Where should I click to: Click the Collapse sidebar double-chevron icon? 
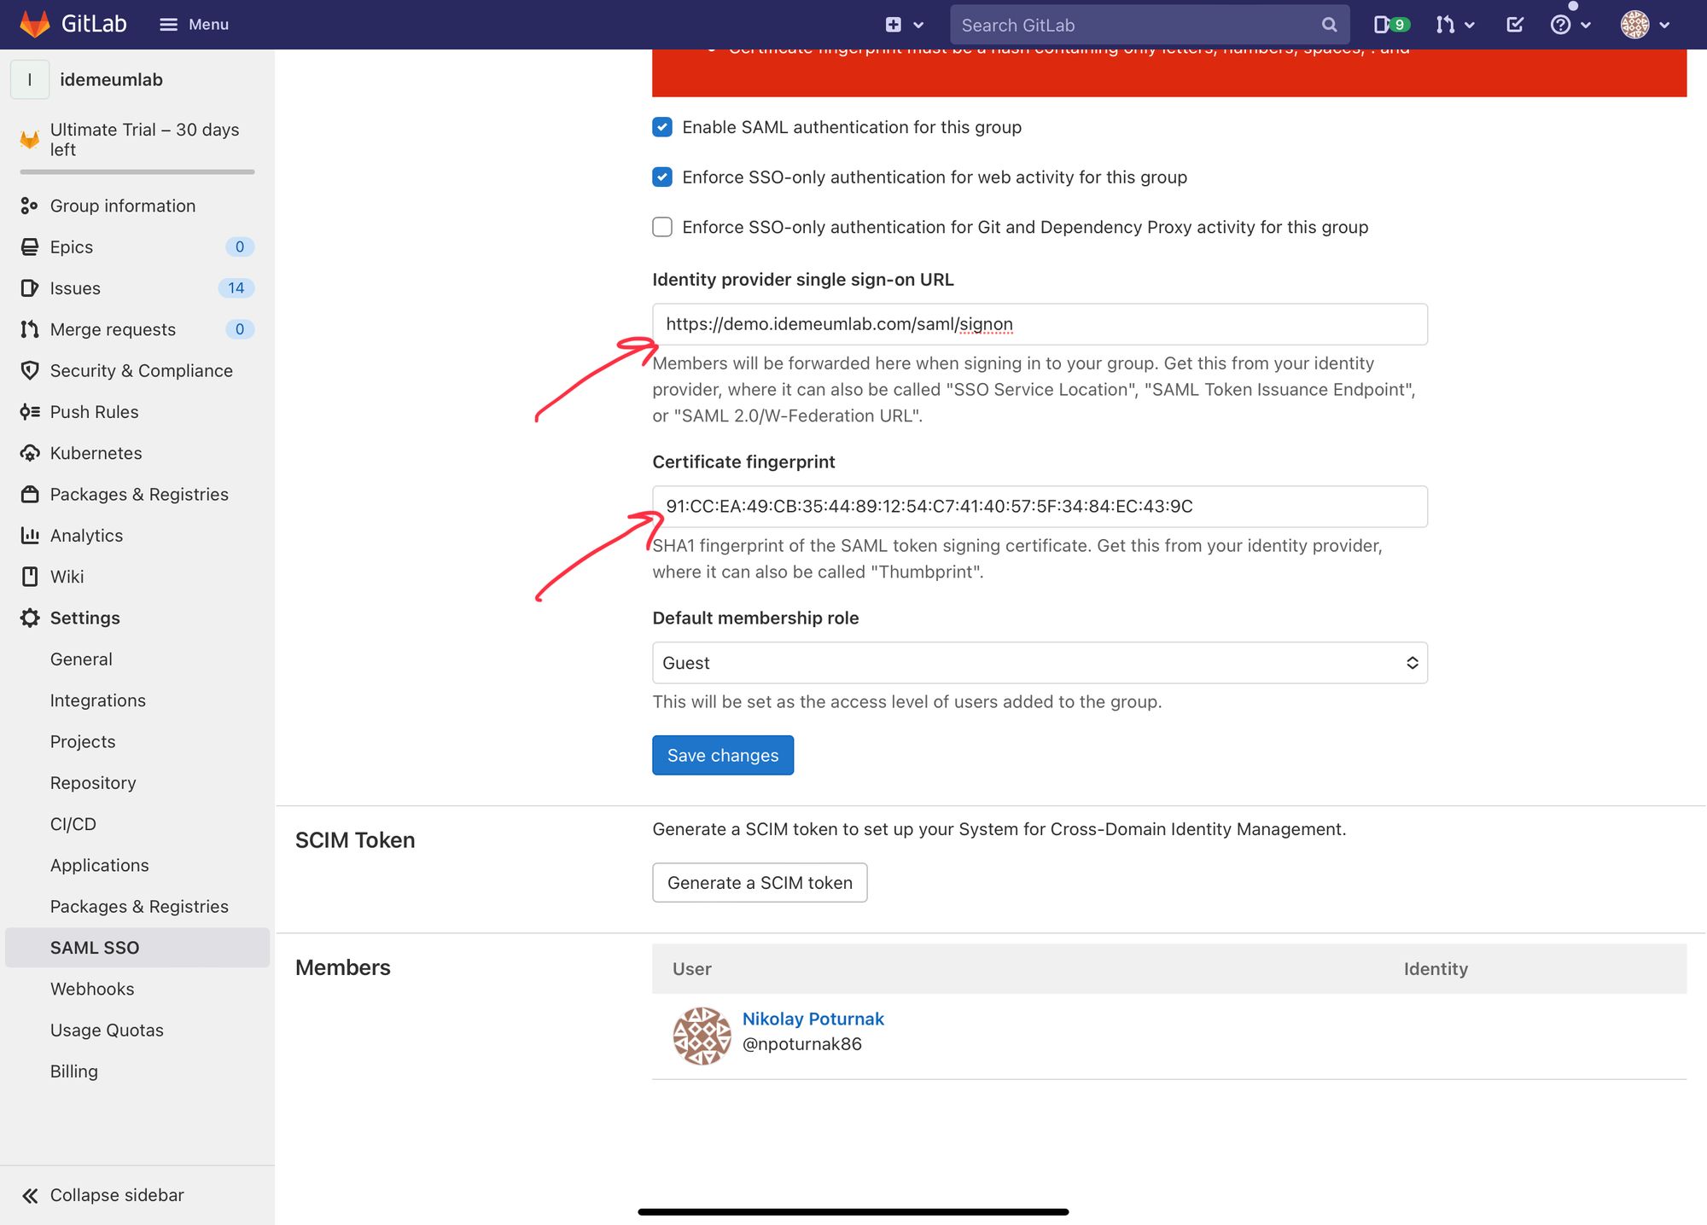[x=30, y=1195]
